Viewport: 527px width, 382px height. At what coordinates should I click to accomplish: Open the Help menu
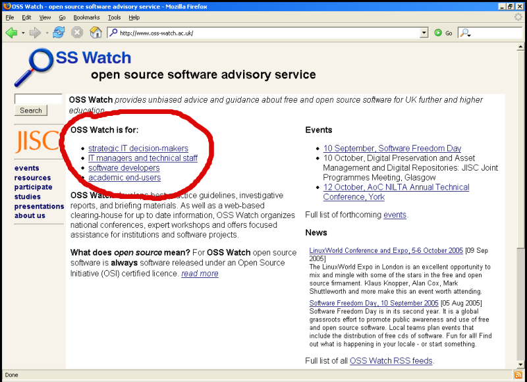click(x=134, y=18)
